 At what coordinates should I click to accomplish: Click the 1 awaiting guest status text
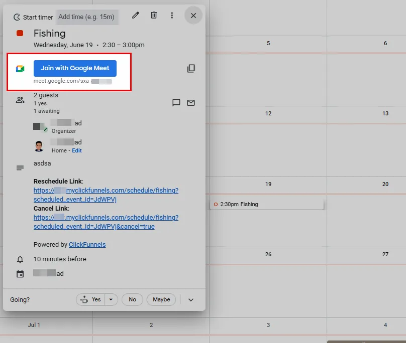pos(47,111)
